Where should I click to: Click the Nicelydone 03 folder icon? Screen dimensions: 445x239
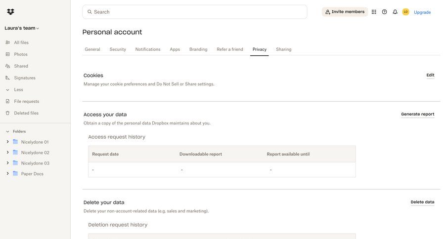click(x=15, y=163)
